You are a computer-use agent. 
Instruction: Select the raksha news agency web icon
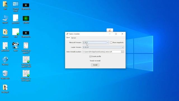pyautogui.click(x=26, y=62)
